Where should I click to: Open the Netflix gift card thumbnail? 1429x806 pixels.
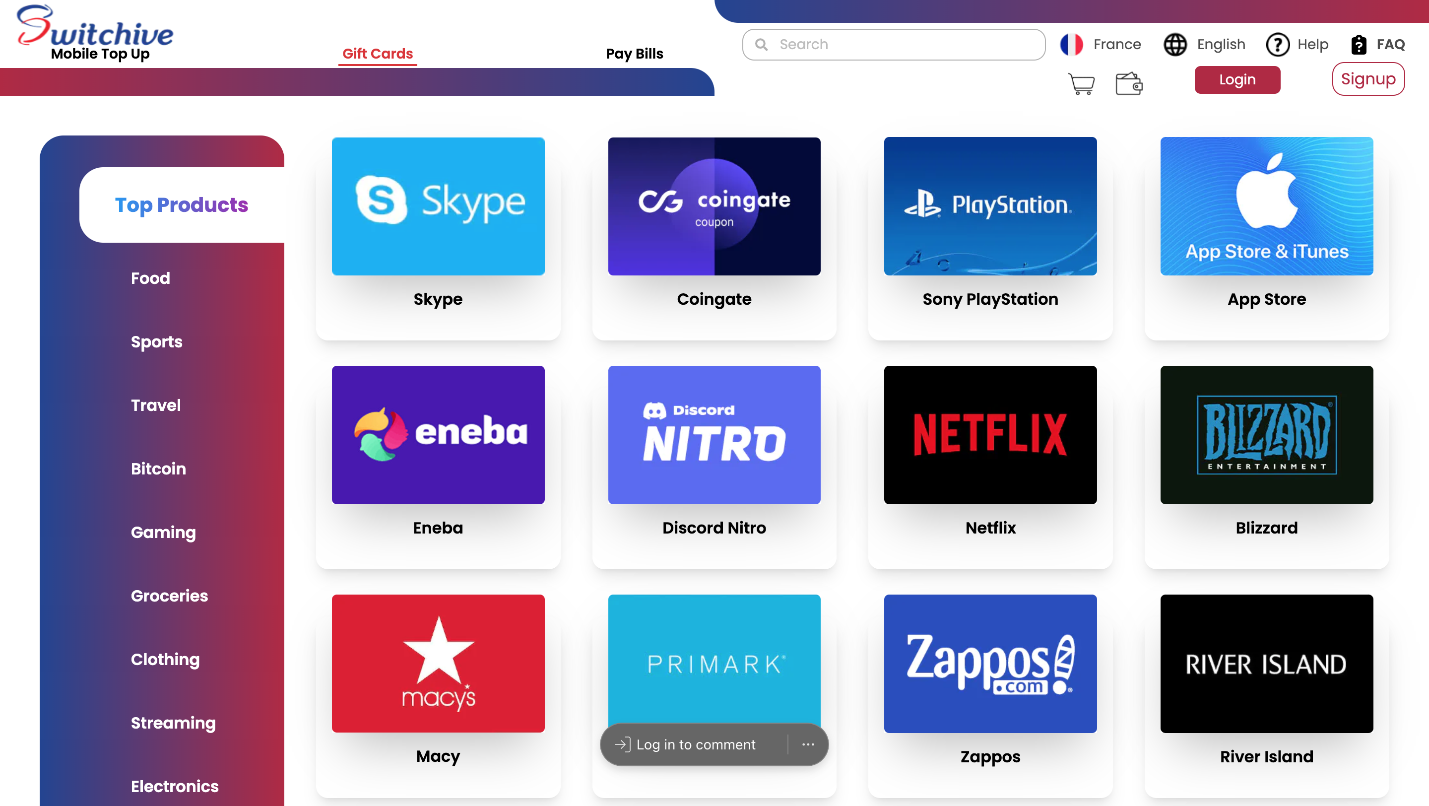[990, 434]
